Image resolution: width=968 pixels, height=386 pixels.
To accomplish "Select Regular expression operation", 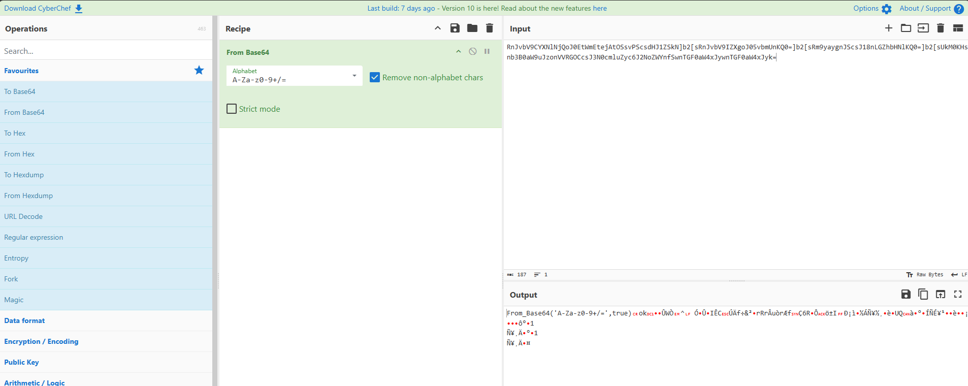I will [x=106, y=237].
